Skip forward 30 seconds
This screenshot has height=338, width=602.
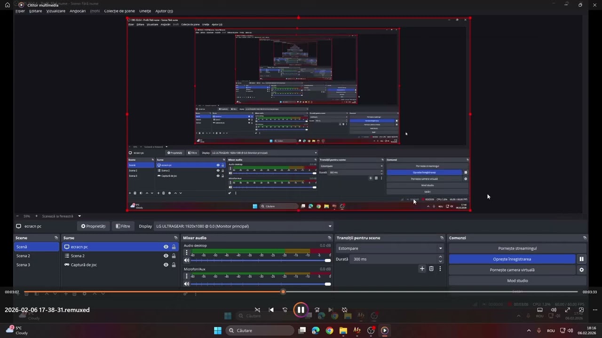(x=317, y=310)
